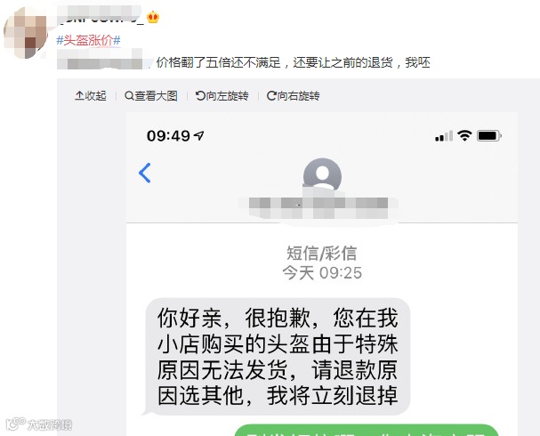
Task: Click the gray message bubble about 头盔
Action: [277, 357]
